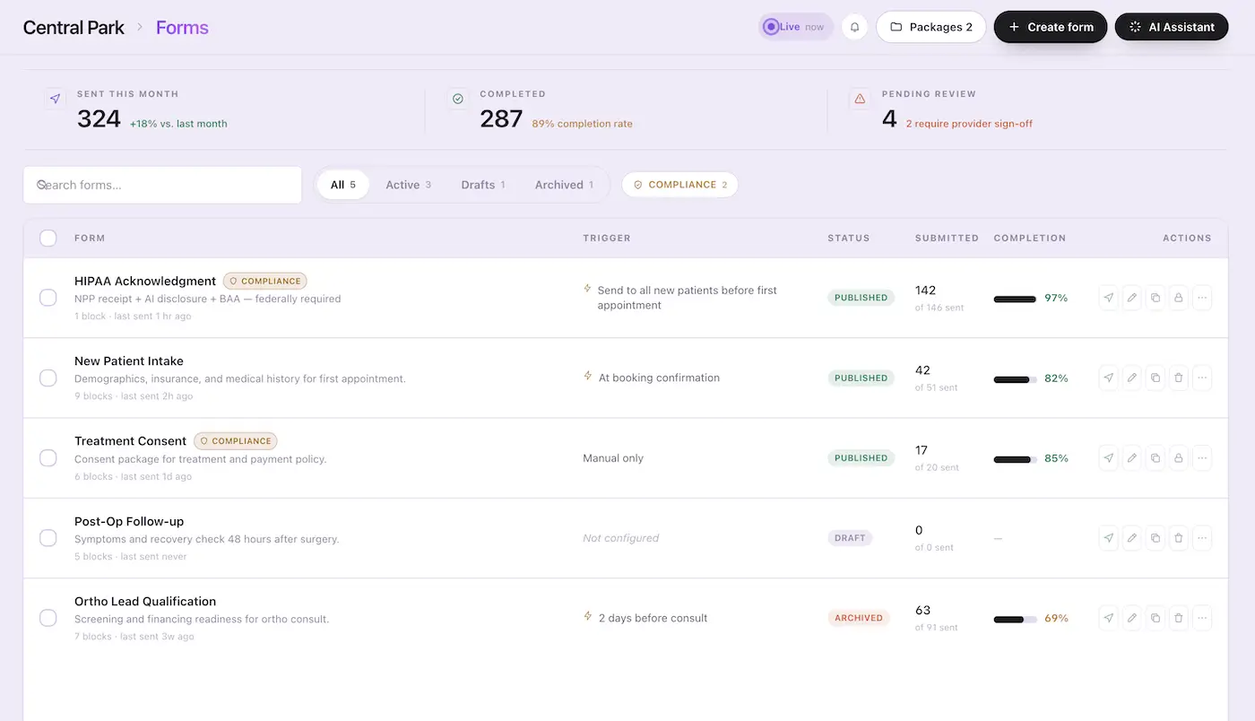Click the Sent This Month arrow icon
The width and height of the screenshot is (1255, 721).
coord(55,99)
